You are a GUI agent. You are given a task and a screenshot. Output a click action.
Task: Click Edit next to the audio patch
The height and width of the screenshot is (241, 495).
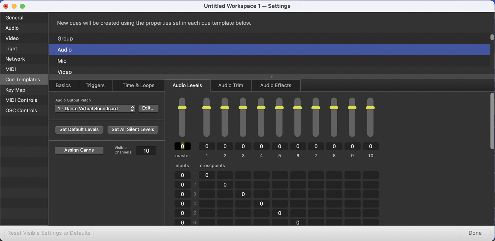pos(148,108)
